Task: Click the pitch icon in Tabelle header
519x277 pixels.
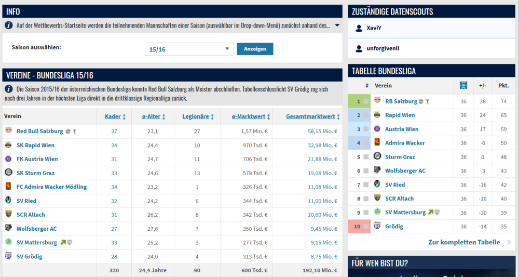Action: click(x=463, y=85)
